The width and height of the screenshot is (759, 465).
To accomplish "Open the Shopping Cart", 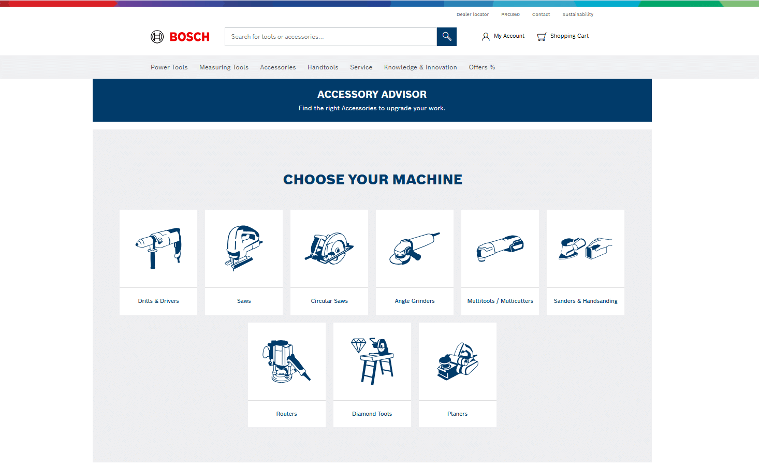I will pos(563,36).
